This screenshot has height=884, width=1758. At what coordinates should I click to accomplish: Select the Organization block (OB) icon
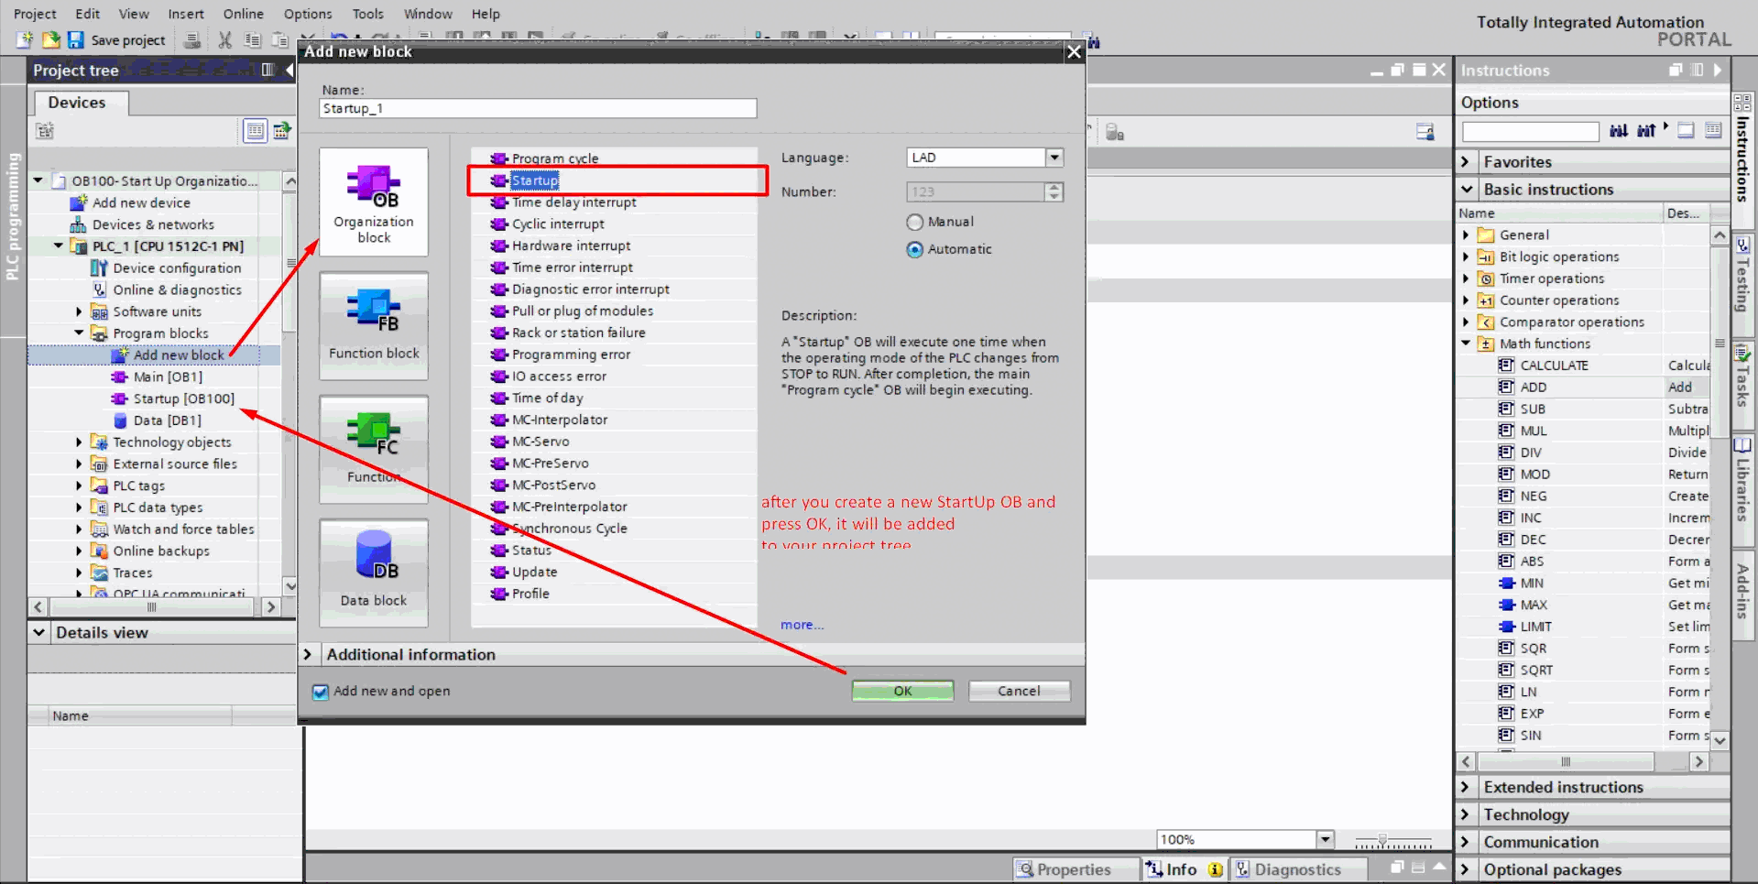coord(374,202)
